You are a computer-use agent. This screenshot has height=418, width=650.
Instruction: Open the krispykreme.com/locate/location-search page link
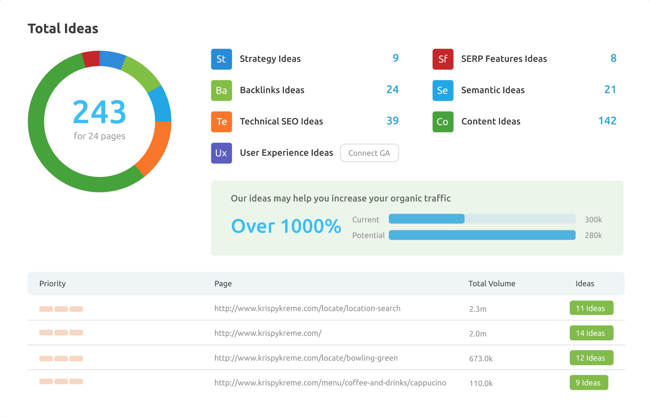coord(307,308)
